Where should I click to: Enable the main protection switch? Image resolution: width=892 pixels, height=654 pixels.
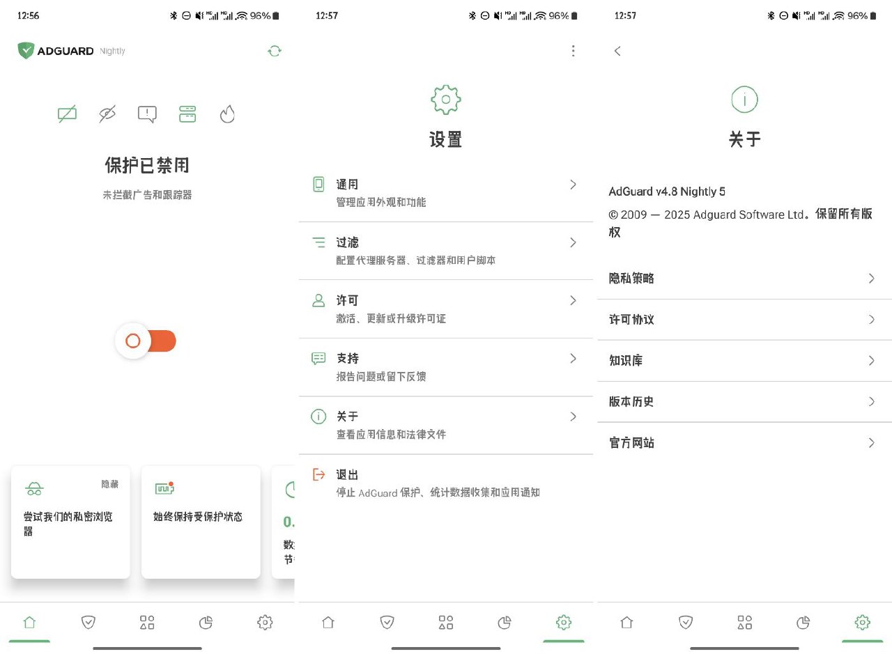pyautogui.click(x=146, y=341)
